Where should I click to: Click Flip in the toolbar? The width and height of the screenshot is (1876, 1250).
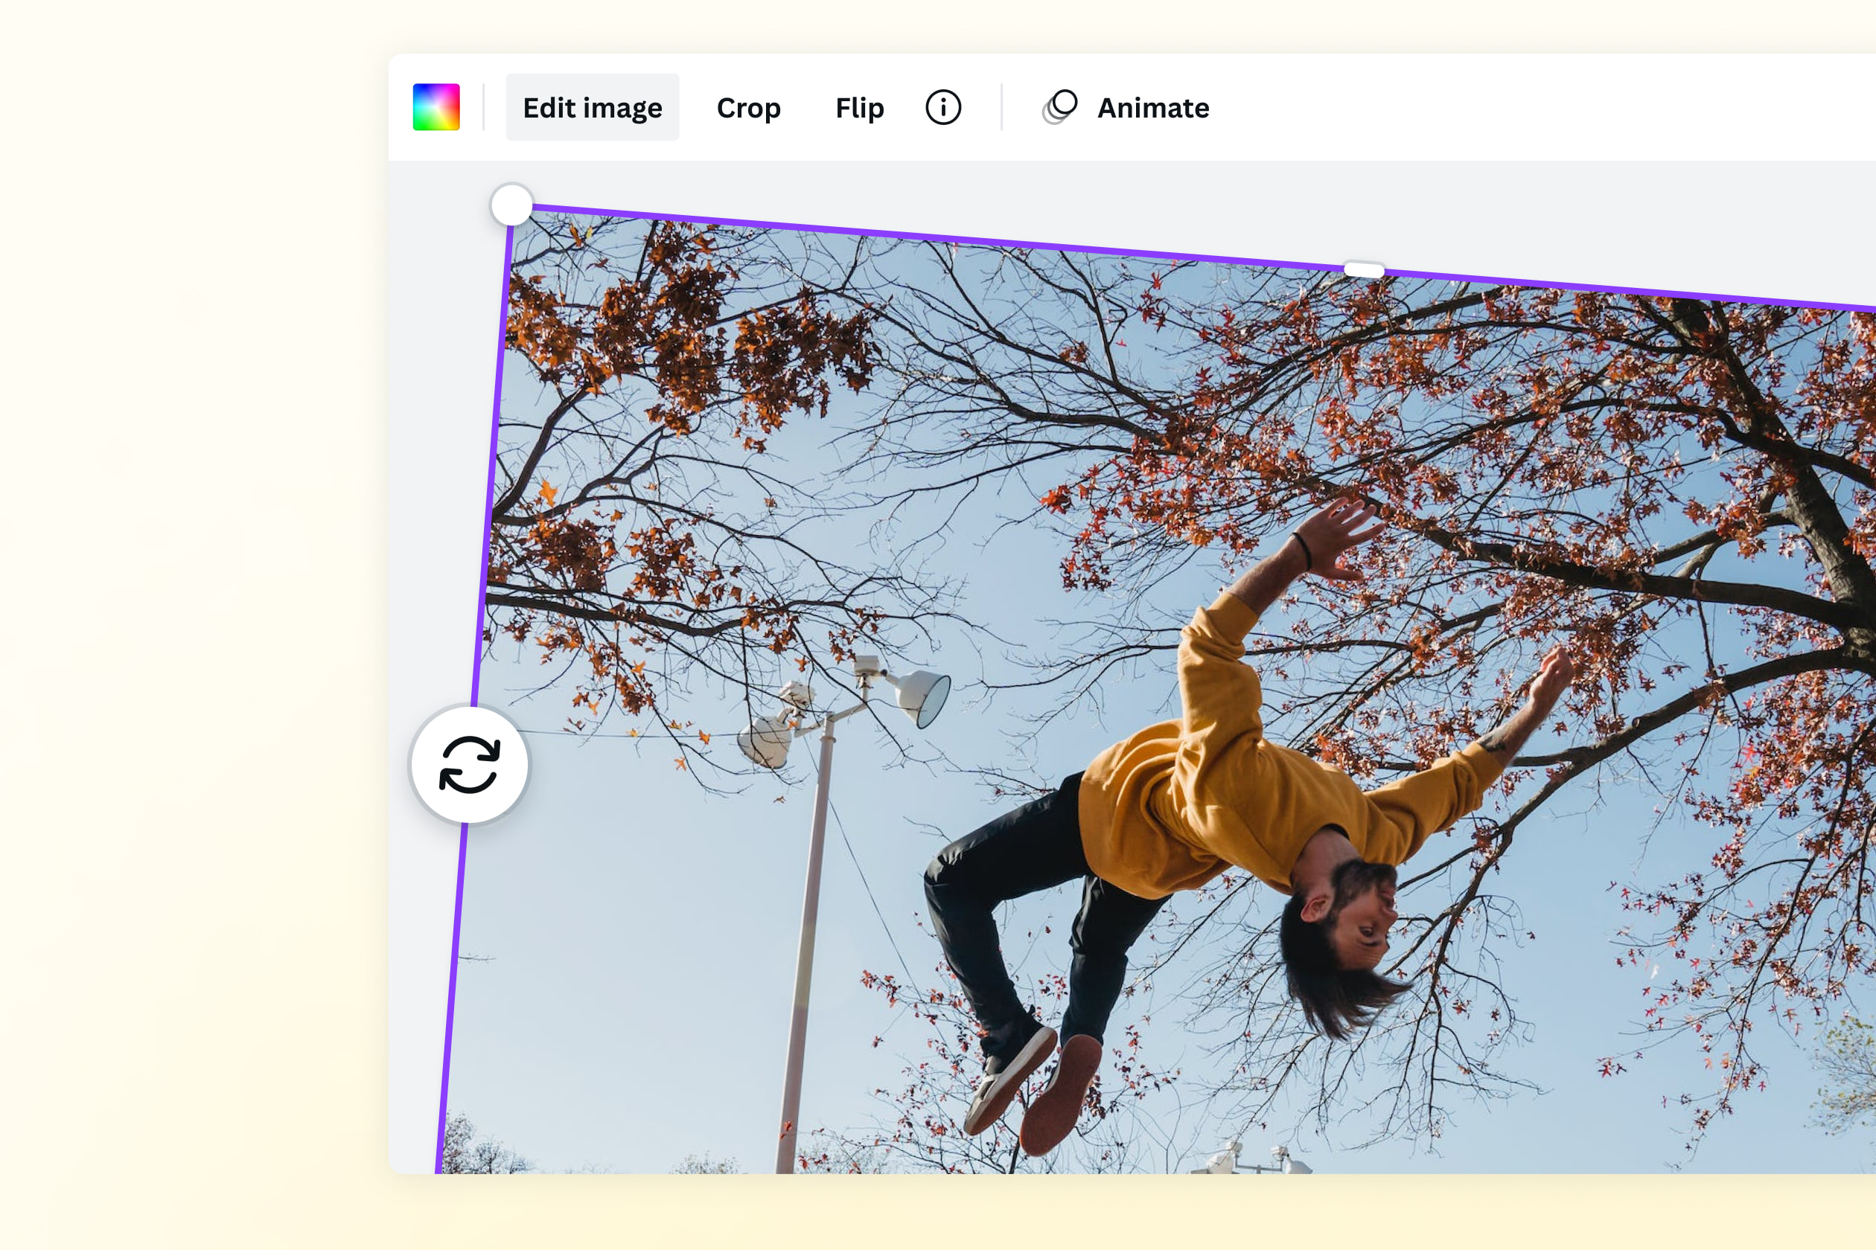[859, 108]
